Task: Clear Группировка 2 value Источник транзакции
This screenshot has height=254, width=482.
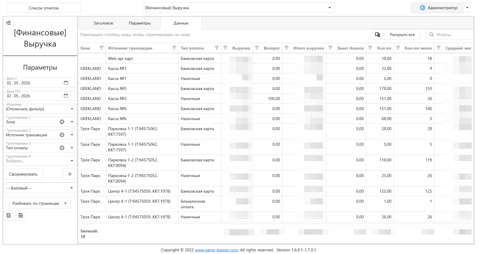Action: pyautogui.click(x=62, y=135)
